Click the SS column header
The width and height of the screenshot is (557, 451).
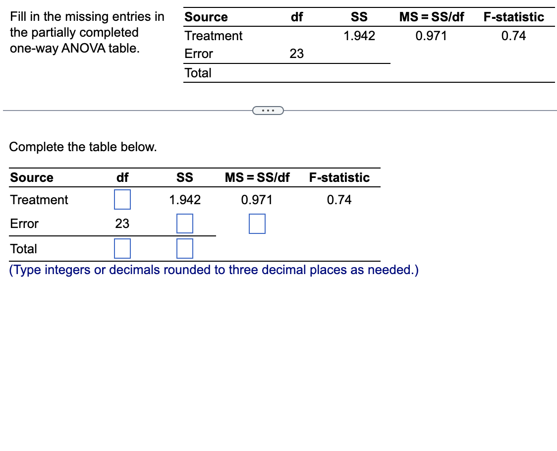(x=184, y=177)
